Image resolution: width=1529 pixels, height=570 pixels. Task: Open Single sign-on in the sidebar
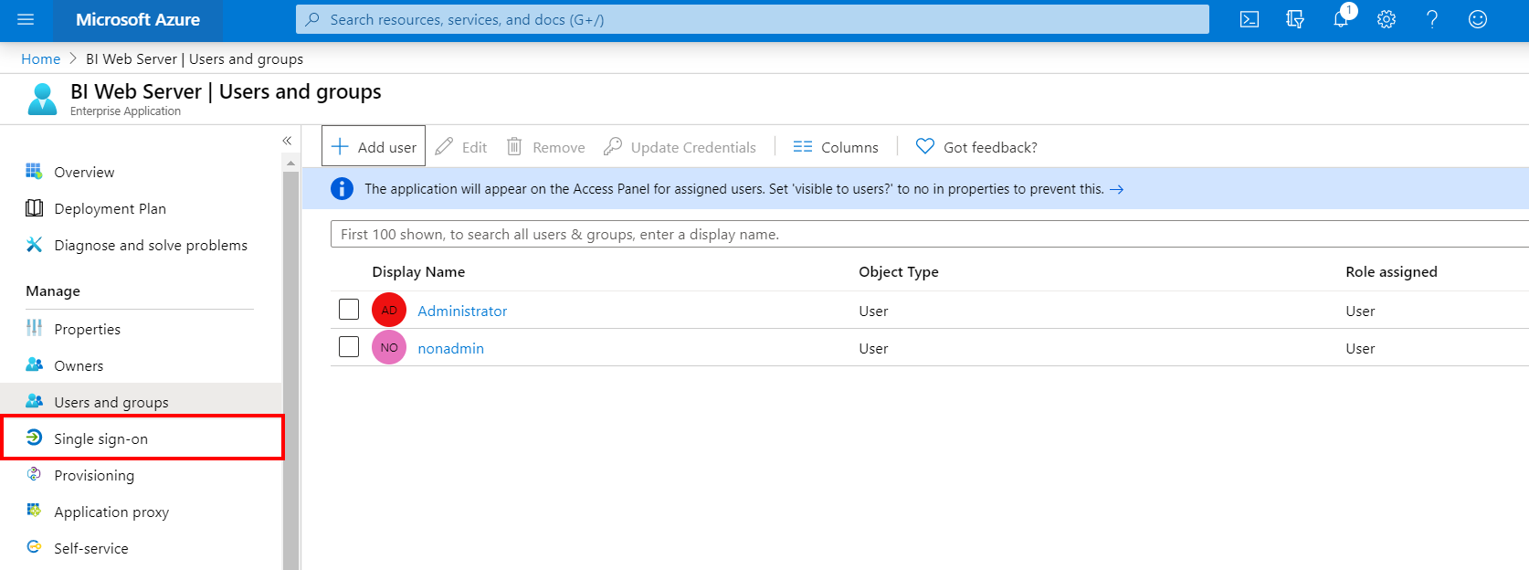pyautogui.click(x=142, y=438)
